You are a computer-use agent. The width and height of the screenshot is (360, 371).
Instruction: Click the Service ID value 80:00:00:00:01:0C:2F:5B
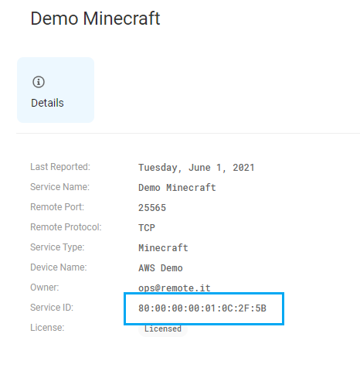tap(202, 308)
